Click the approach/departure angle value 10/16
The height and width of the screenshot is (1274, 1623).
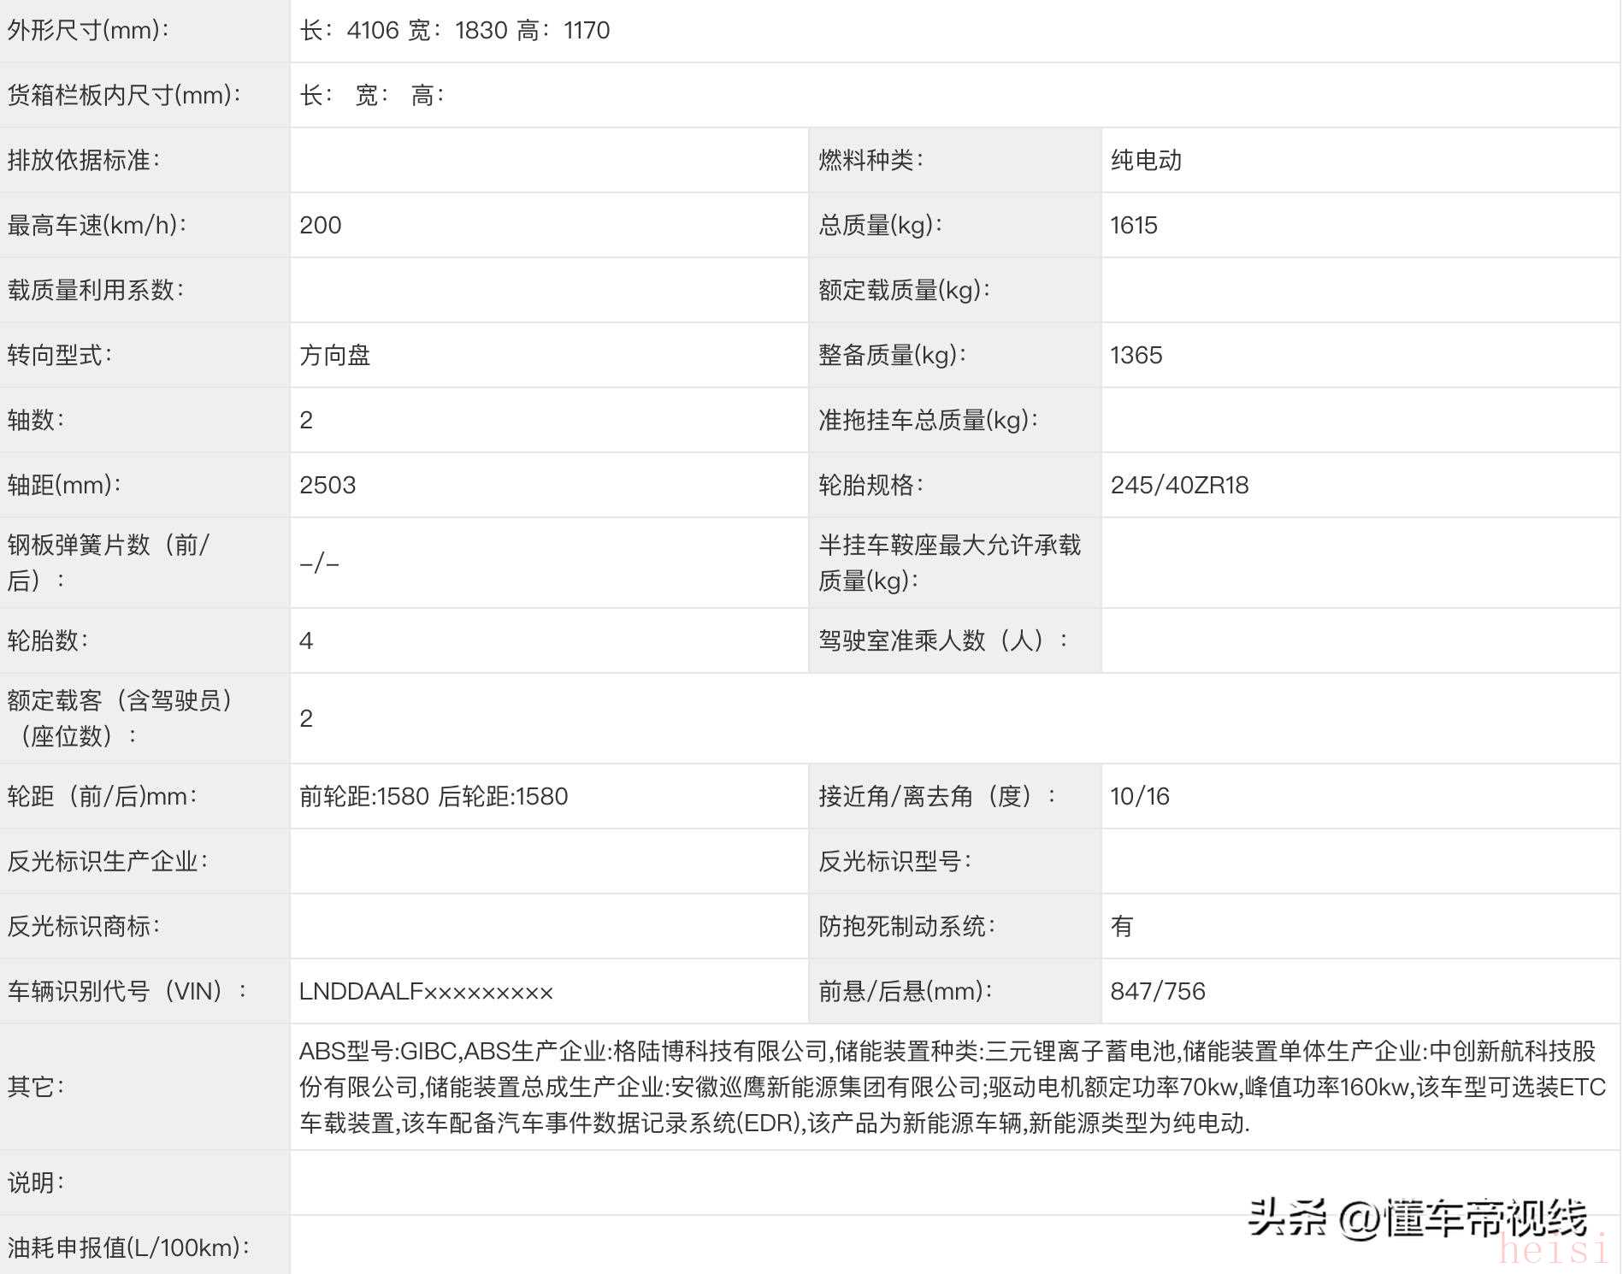pyautogui.click(x=1139, y=796)
